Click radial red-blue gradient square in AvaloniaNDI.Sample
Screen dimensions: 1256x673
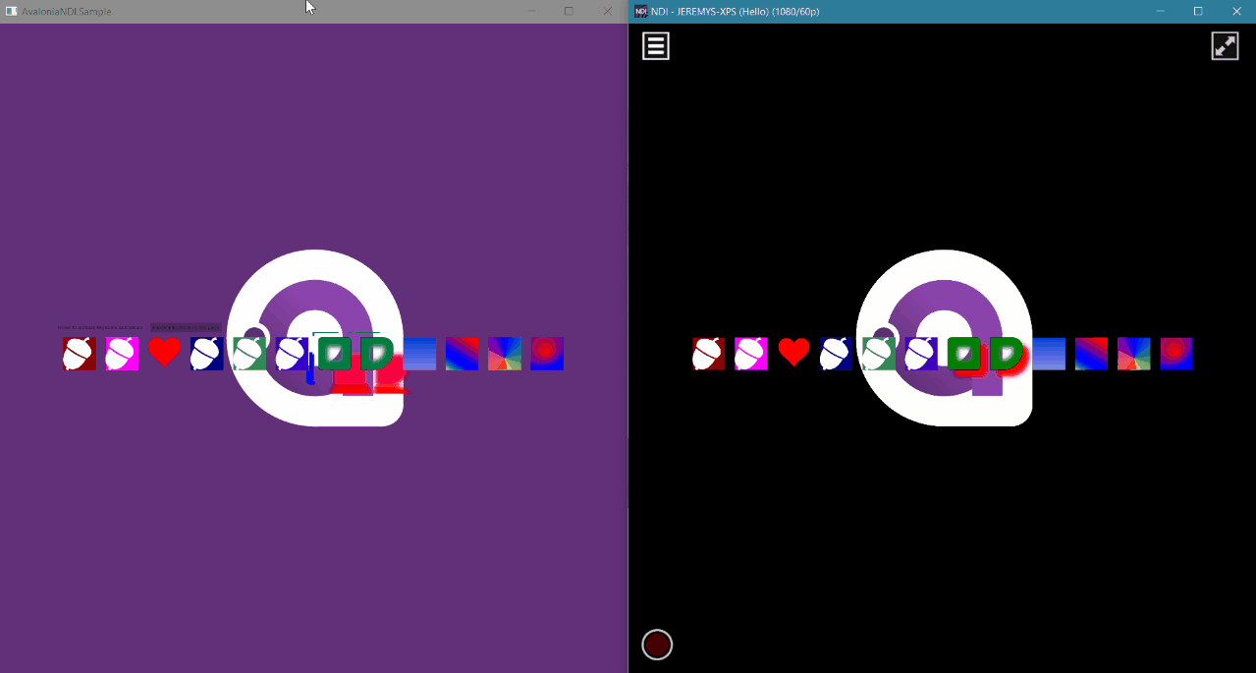tap(547, 354)
